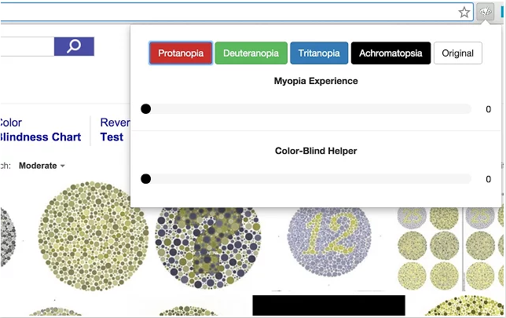The height and width of the screenshot is (318, 506).
Task: Click the Myopia slider value 0
Action: pyautogui.click(x=488, y=109)
